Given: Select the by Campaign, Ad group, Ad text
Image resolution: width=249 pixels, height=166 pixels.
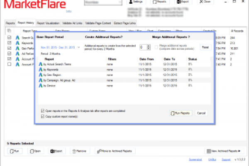Looking at the screenshot, I should point(59,80).
